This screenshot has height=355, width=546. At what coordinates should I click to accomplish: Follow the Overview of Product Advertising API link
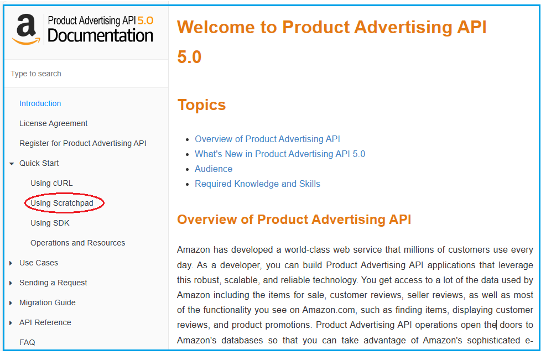(267, 139)
